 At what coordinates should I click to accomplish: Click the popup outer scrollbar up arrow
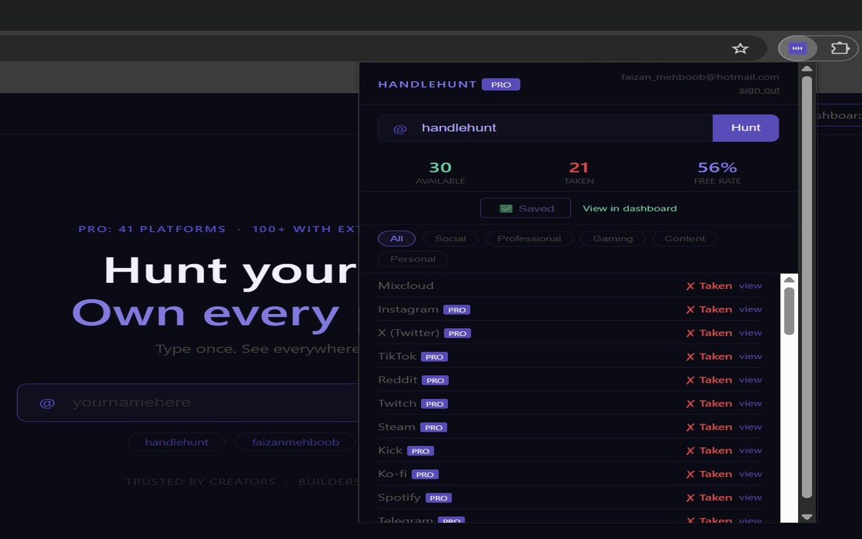coord(807,69)
